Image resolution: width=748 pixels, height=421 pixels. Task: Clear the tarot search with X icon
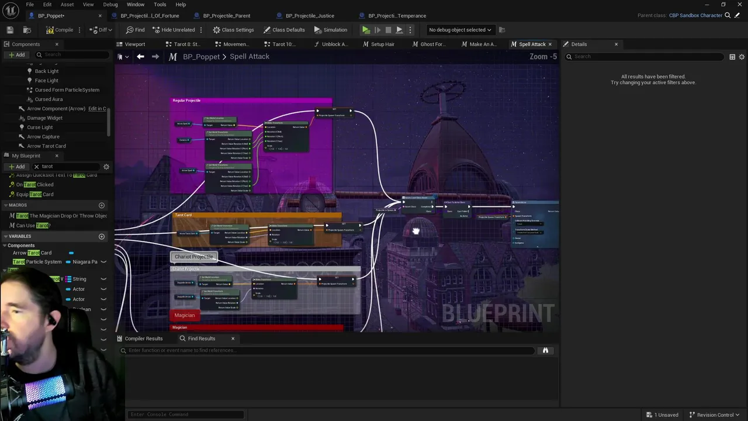click(36, 167)
